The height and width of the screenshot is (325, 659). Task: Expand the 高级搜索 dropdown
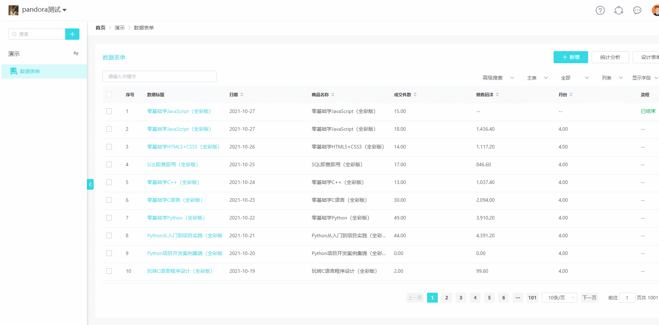coord(498,78)
